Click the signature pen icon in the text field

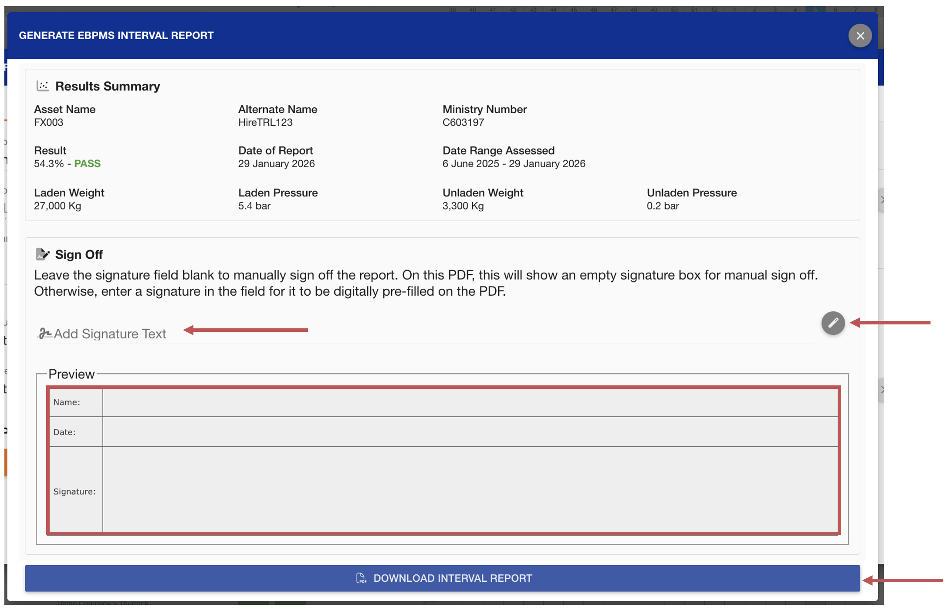44,334
